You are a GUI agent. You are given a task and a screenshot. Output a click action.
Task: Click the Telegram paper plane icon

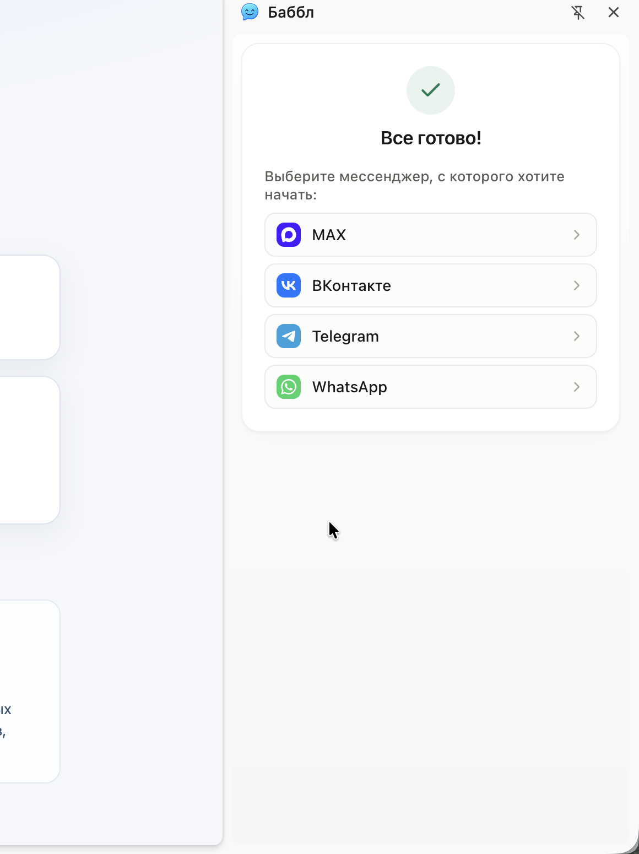click(289, 336)
